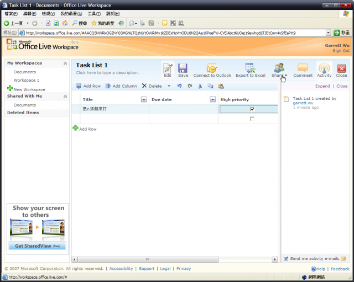Screen dimensions: 354x282
Task: Click the description field under Task List 1
Action: coord(107,72)
